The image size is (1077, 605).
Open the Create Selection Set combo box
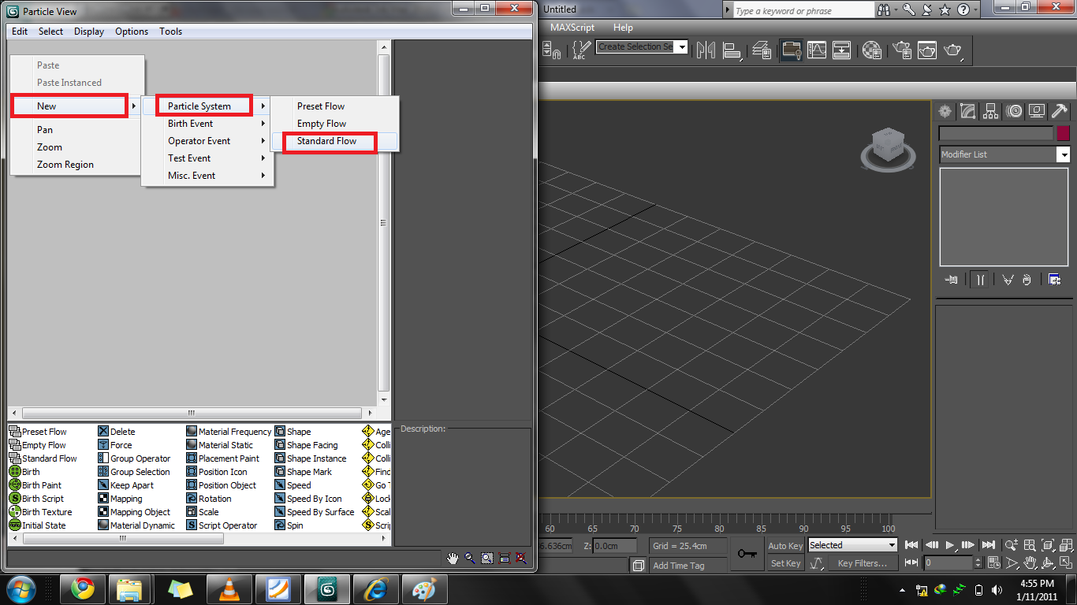click(641, 46)
